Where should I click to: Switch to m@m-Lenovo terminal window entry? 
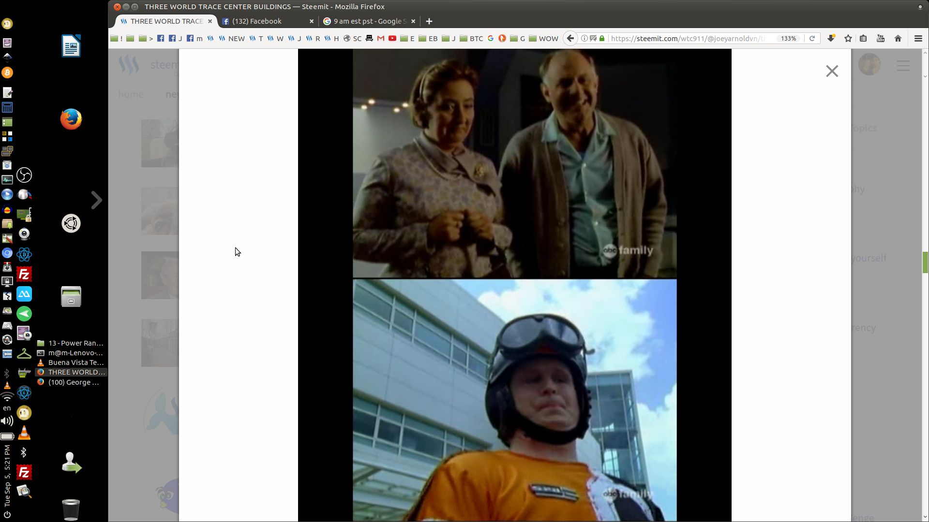tap(71, 353)
